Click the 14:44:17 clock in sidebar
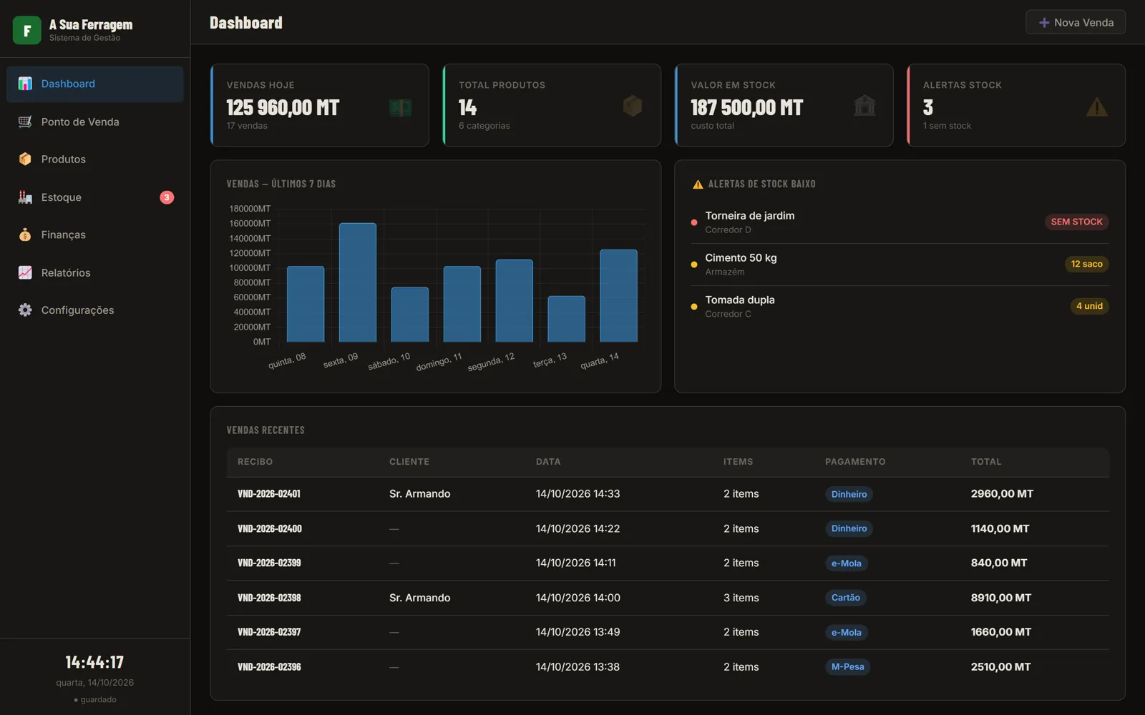This screenshot has width=1145, height=715. [x=94, y=662]
